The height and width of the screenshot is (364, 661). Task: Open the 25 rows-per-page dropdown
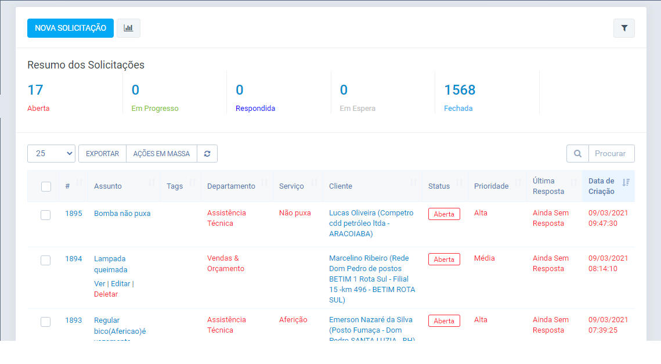pyautogui.click(x=51, y=153)
